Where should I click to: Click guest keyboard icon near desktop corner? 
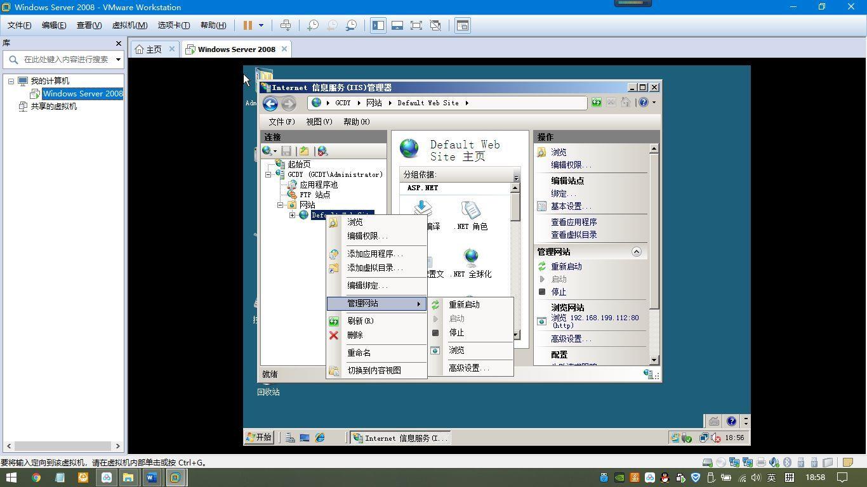[x=714, y=421]
